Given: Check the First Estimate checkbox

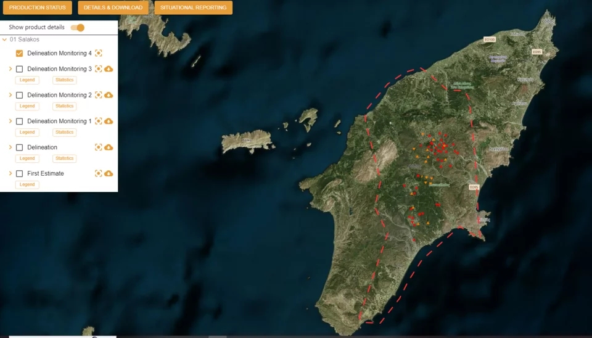Looking at the screenshot, I should tap(19, 173).
